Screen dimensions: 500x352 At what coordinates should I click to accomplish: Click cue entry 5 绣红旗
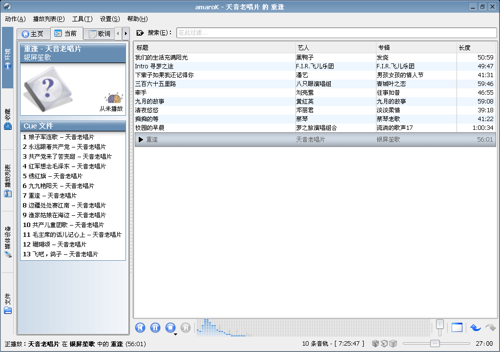(x=53, y=176)
